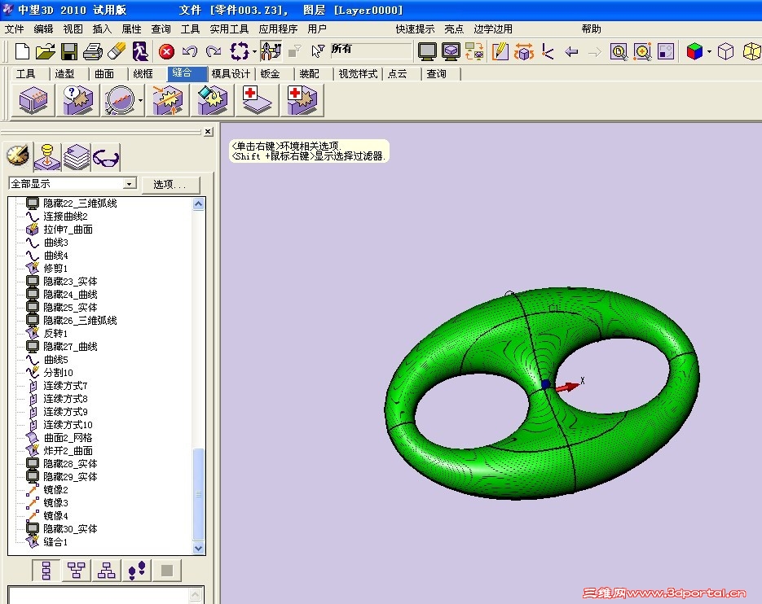Image resolution: width=762 pixels, height=604 pixels.
Task: Click the sew faces tool with arrows icon
Action: [168, 100]
